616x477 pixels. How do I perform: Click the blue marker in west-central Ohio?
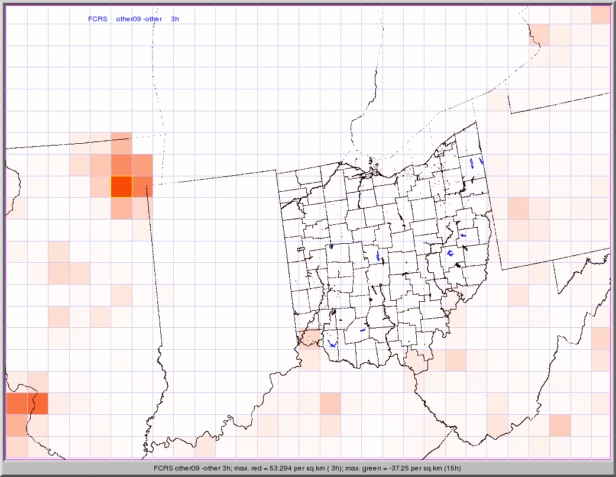click(332, 246)
